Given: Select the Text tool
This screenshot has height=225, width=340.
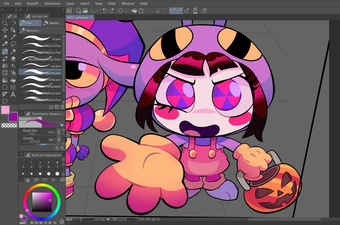Looking at the screenshot, I should tap(13, 94).
